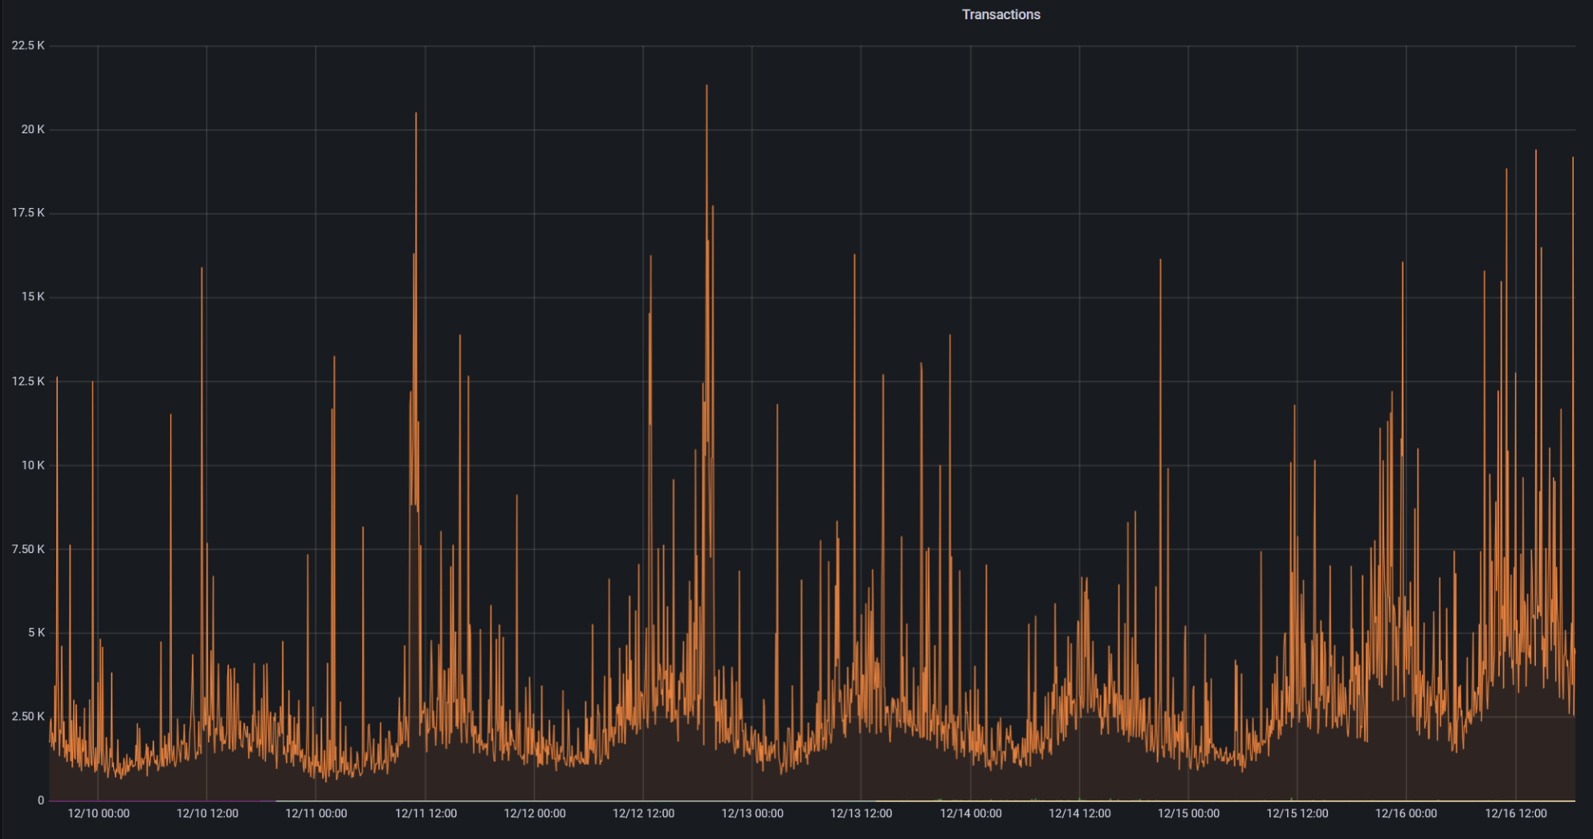The width and height of the screenshot is (1593, 839).
Task: Click the 20 K y-axis label
Action: pos(33,129)
